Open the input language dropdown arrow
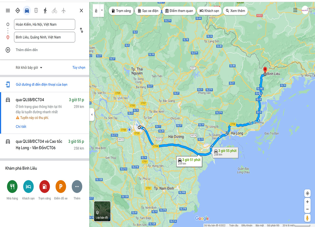The width and height of the screenshot is (315, 227). coord(102,10)
